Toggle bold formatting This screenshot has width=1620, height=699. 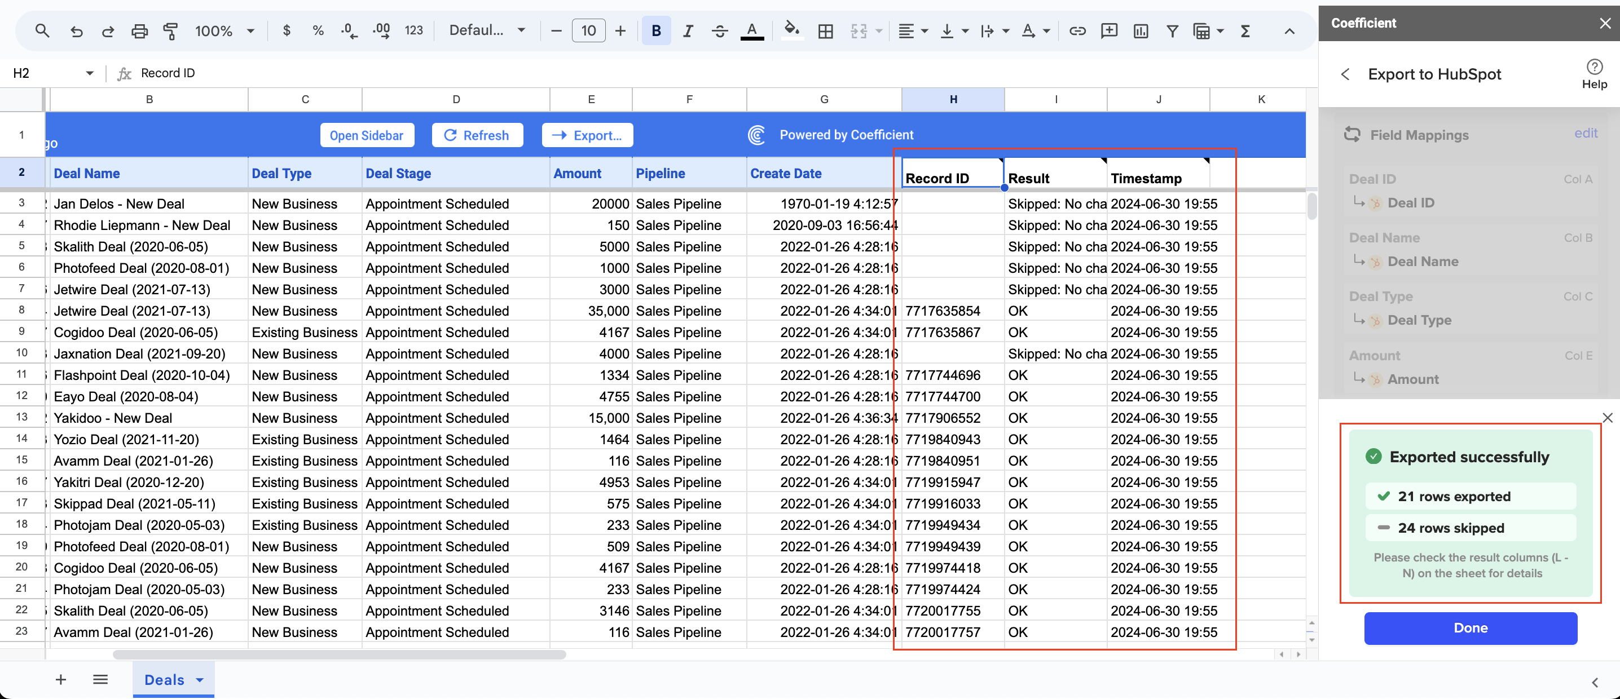click(x=656, y=30)
